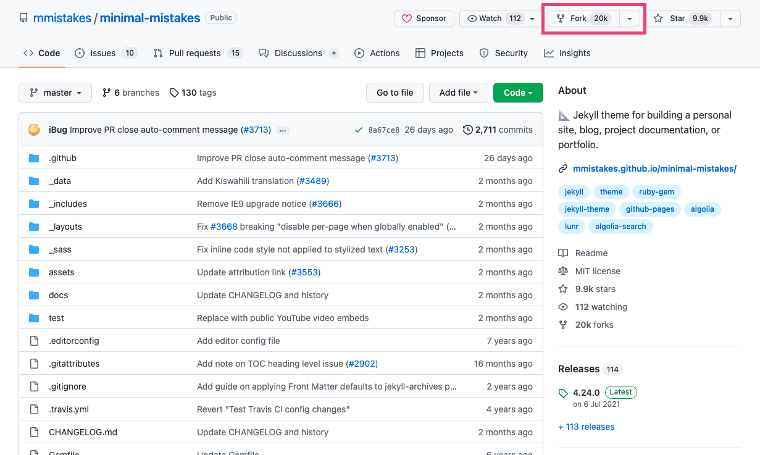Viewport: 760px width, 455px height.
Task: Click the file icon for .gitattributes
Action: pos(34,364)
